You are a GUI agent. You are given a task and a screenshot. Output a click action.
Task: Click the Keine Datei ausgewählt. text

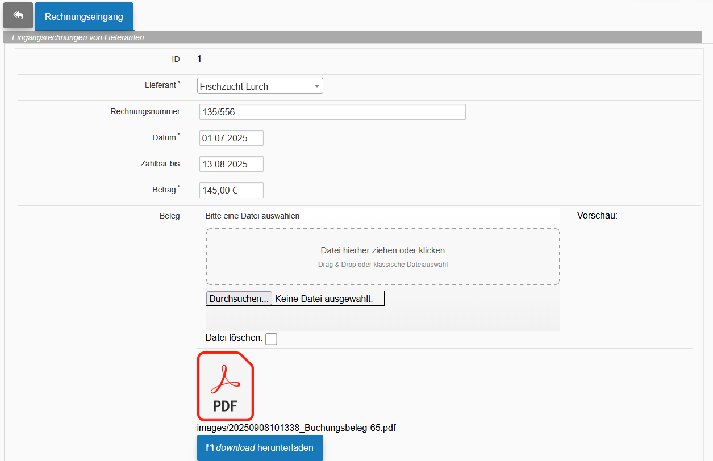[x=324, y=299]
